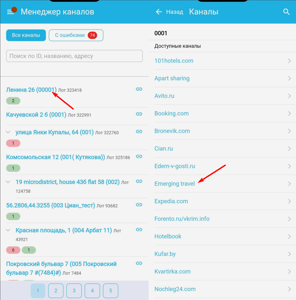Select Edem-v-gosti.ru channel
The height and width of the screenshot is (300, 296).
pyautogui.click(x=175, y=166)
